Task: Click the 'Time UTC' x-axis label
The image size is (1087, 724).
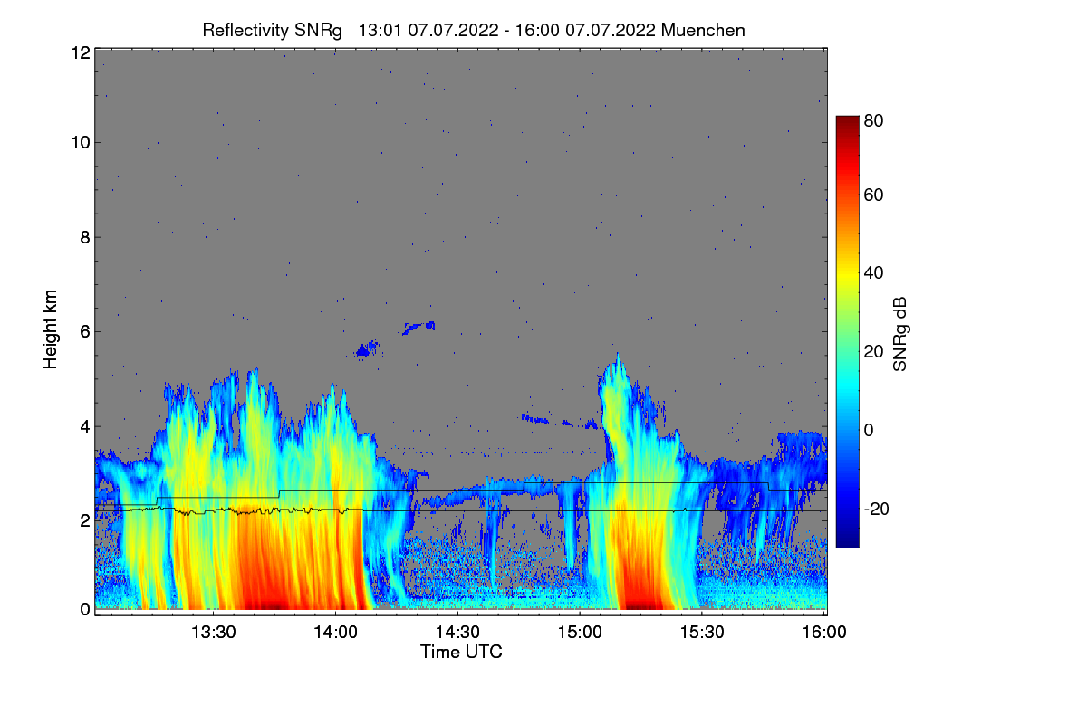Action: pos(461,652)
